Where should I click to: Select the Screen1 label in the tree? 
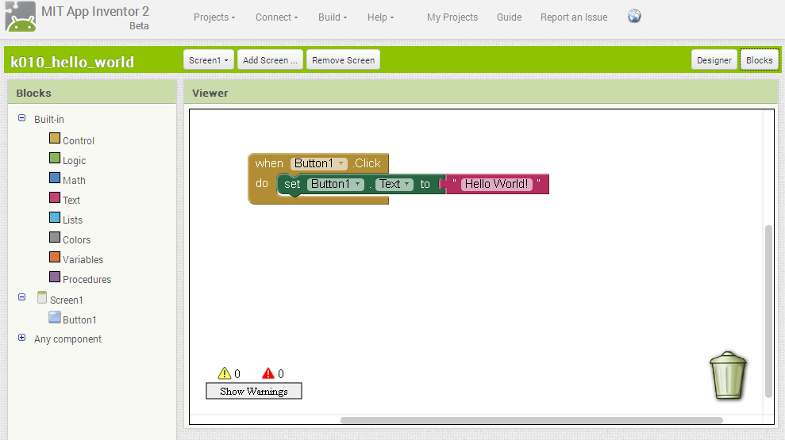67,300
